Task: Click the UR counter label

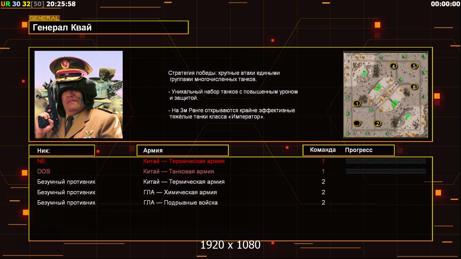Action: point(6,4)
